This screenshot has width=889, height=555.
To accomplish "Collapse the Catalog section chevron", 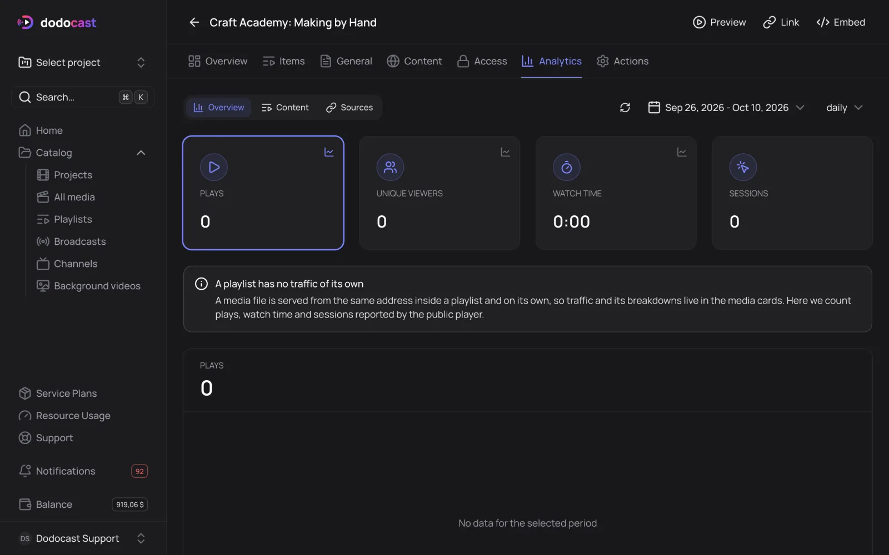I will [141, 153].
